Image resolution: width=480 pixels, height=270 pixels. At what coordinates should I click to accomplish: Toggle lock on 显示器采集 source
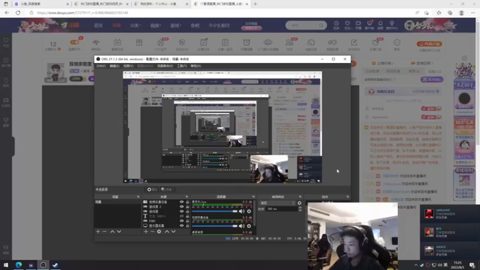coord(187,226)
